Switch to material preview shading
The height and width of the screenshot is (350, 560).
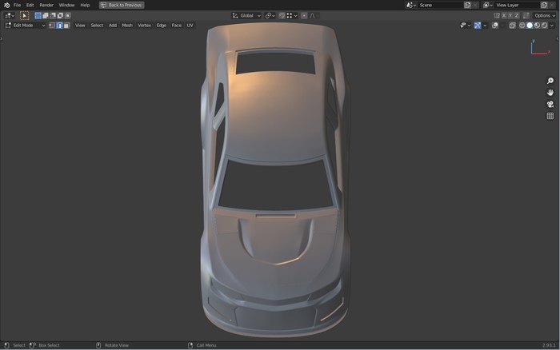coord(536,26)
